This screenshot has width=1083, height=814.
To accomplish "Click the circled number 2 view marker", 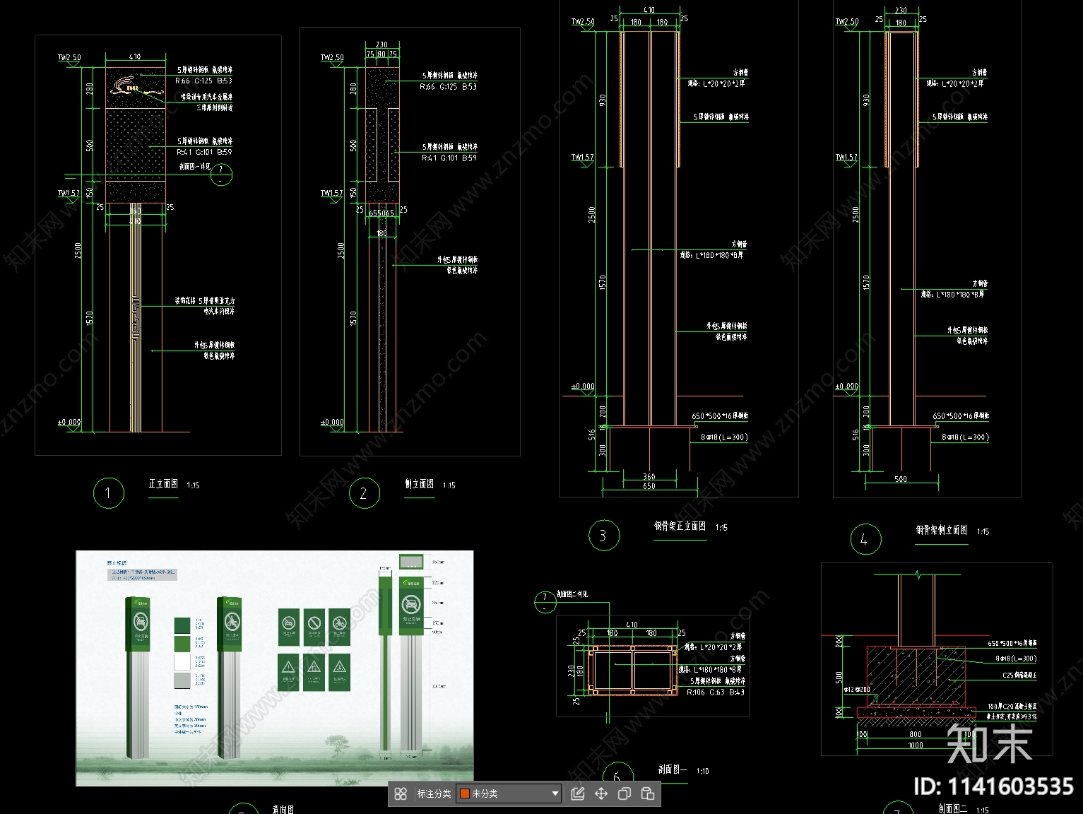I will pyautogui.click(x=364, y=492).
